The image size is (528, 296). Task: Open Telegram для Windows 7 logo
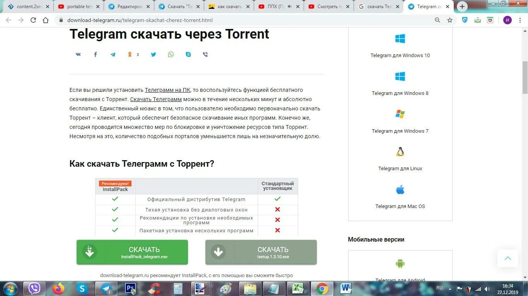400,114
